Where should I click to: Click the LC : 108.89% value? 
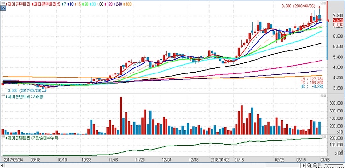pyautogui.click(x=312, y=83)
